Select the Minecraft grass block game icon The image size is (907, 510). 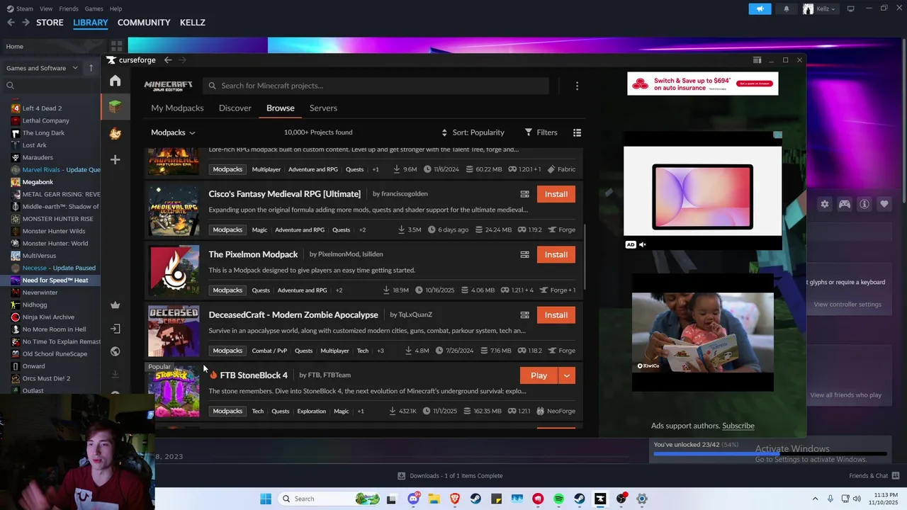(115, 107)
